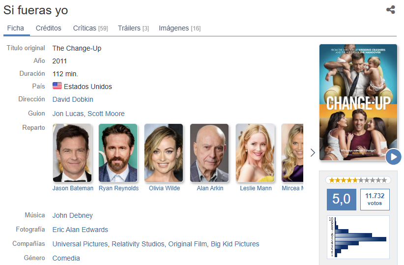Click the country text 'Estados Unidos'
404x265 pixels.
click(x=88, y=87)
